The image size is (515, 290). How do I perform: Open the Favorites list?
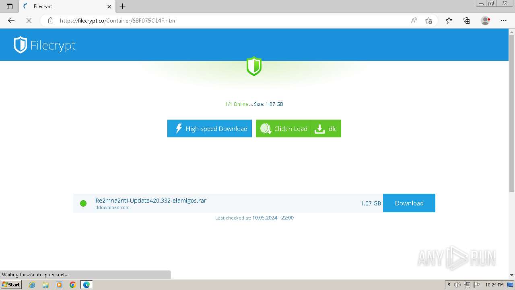click(x=449, y=21)
